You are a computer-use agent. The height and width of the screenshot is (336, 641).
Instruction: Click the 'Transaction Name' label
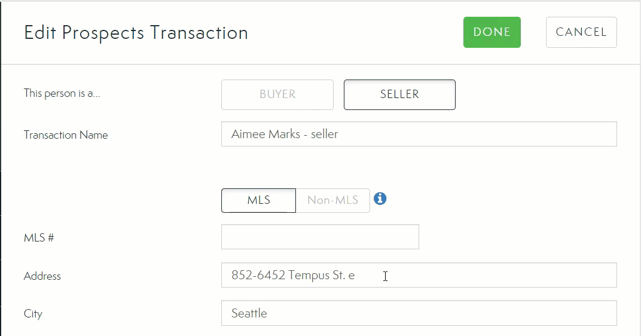pyautogui.click(x=66, y=135)
